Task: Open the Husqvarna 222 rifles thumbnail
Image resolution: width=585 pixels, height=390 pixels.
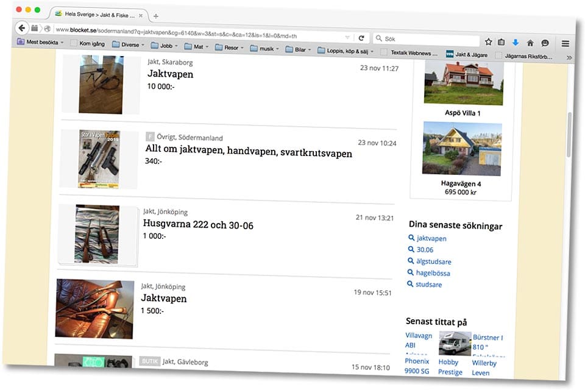Action: tap(97, 234)
